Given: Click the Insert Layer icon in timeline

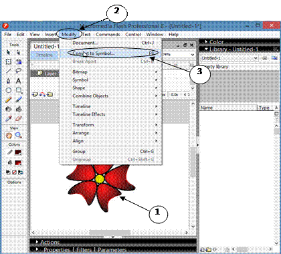Looking at the screenshot, I should pos(35,94).
